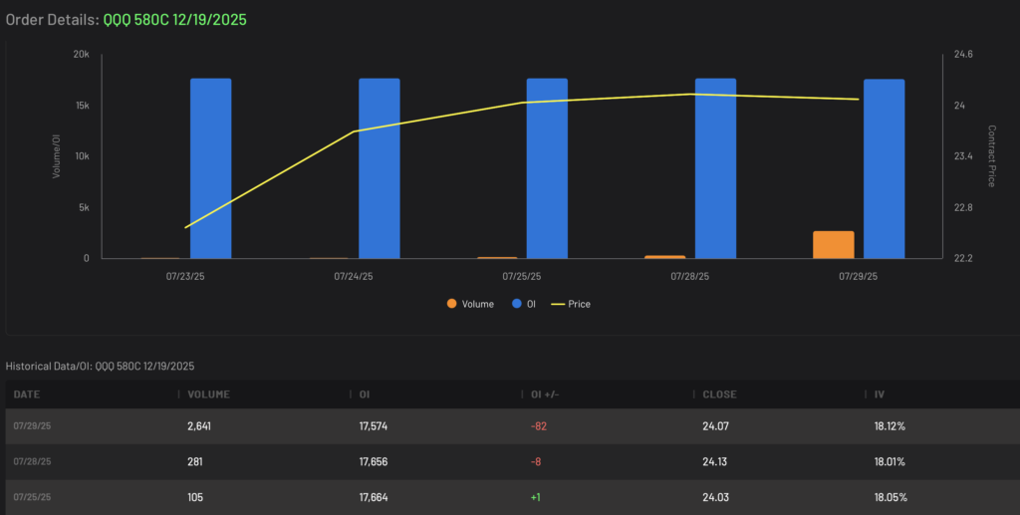
Task: Click OI value 17,574
Action: (374, 426)
